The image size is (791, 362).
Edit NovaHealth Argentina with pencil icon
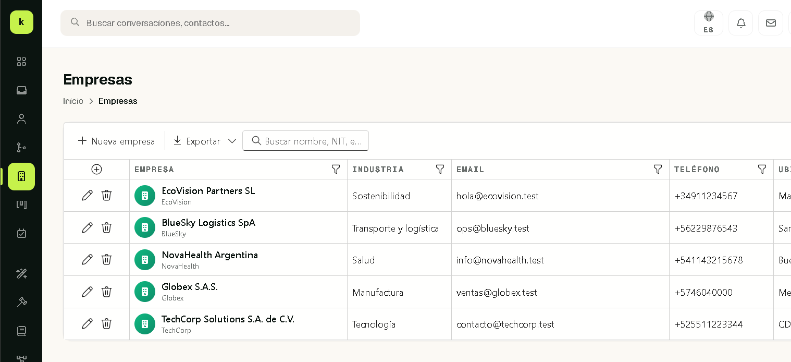87,259
